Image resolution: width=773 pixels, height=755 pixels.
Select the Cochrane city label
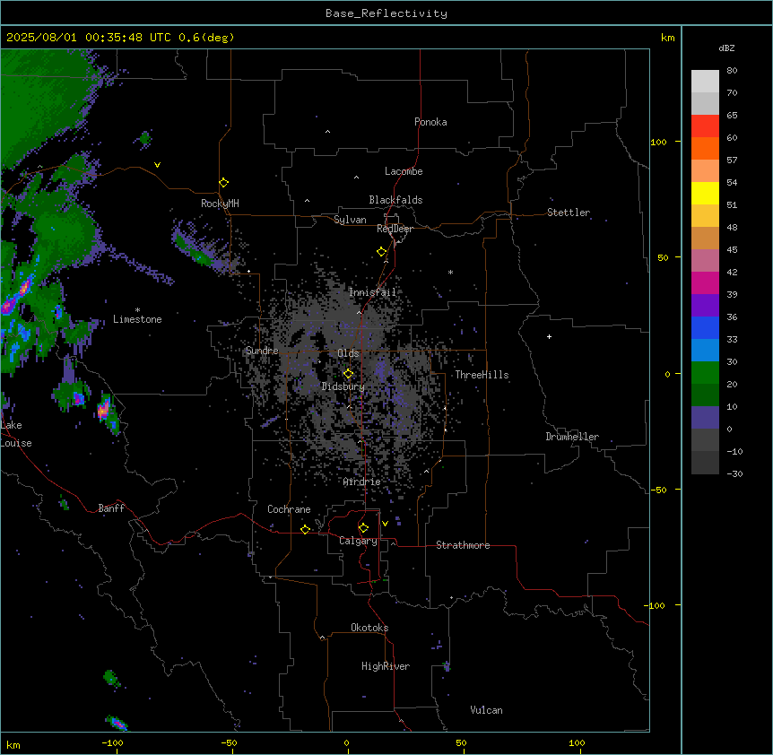pos(289,509)
